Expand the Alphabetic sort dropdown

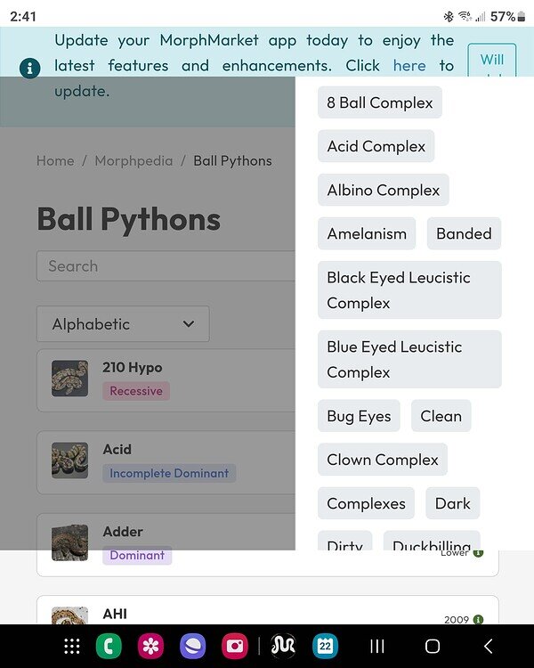(123, 324)
